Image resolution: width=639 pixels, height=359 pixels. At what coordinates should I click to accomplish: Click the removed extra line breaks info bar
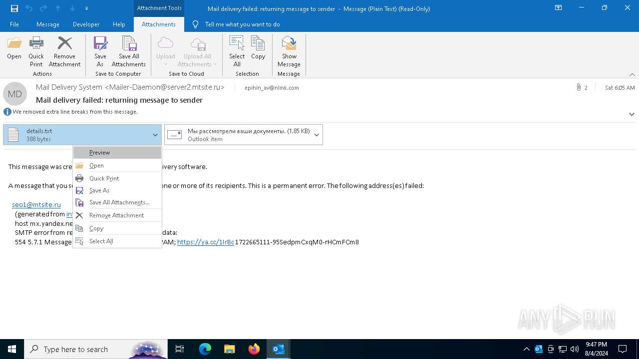coord(70,112)
